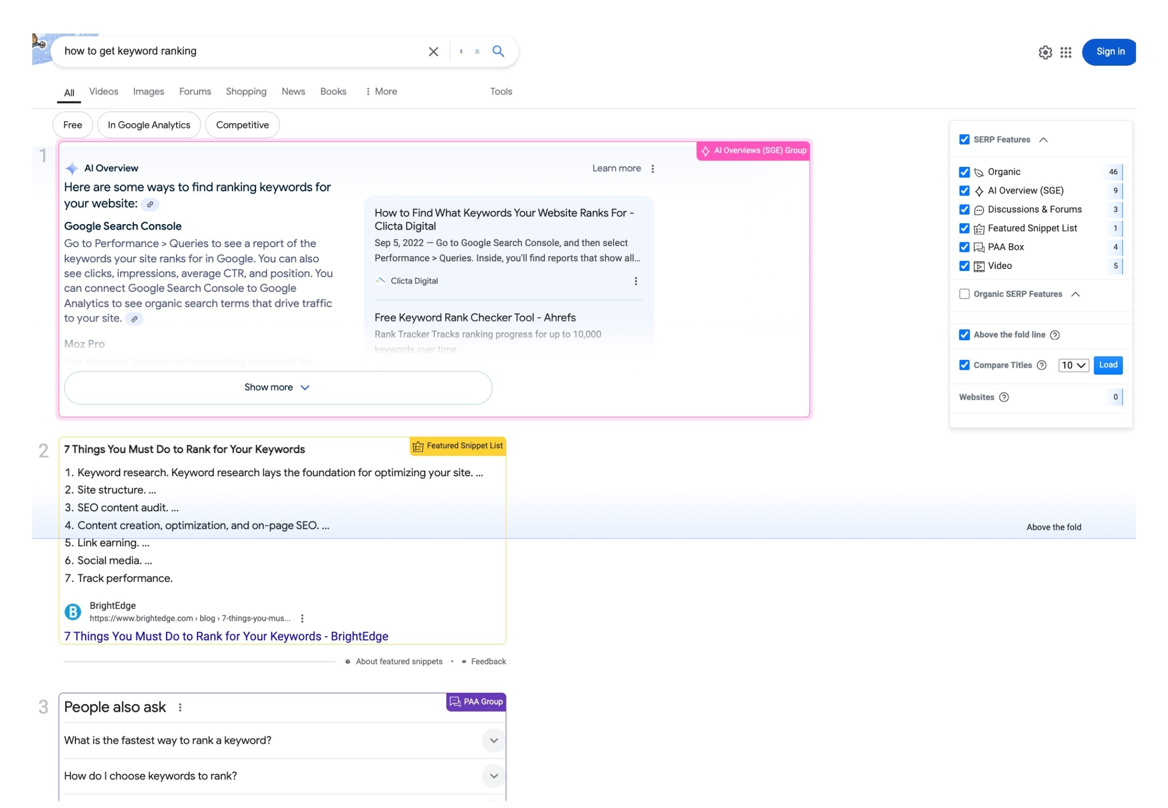1168x808 pixels.
Task: Click the Load button
Action: point(1108,365)
